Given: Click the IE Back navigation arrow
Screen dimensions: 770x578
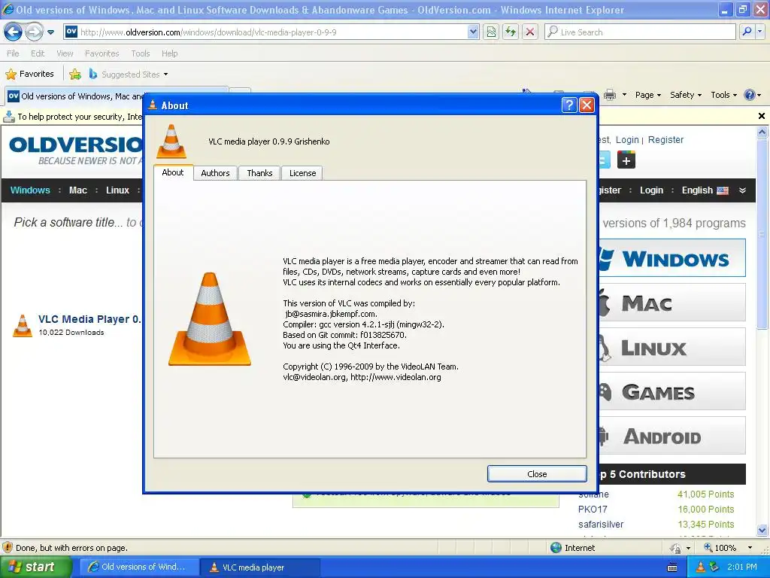Looking at the screenshot, I should 14,32.
